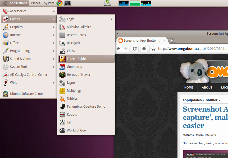This screenshot has height=158, width=228.
Task: Click the Gnometris blocks icon
Action: (62, 67)
